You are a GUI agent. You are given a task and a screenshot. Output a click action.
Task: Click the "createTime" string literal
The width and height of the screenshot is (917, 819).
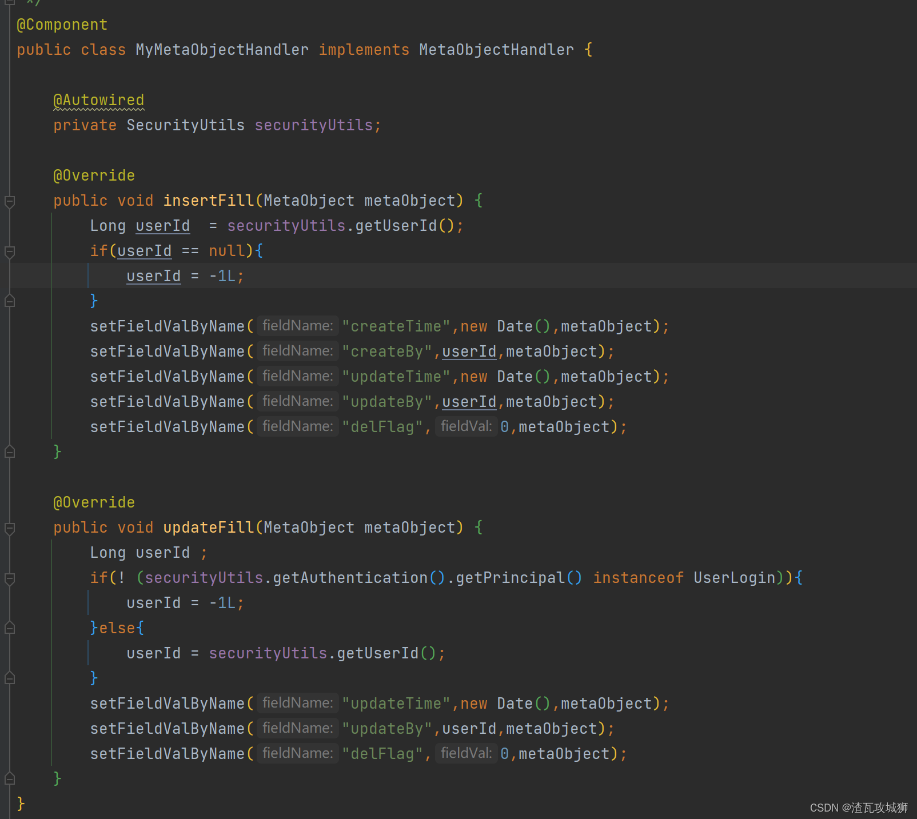pos(396,326)
